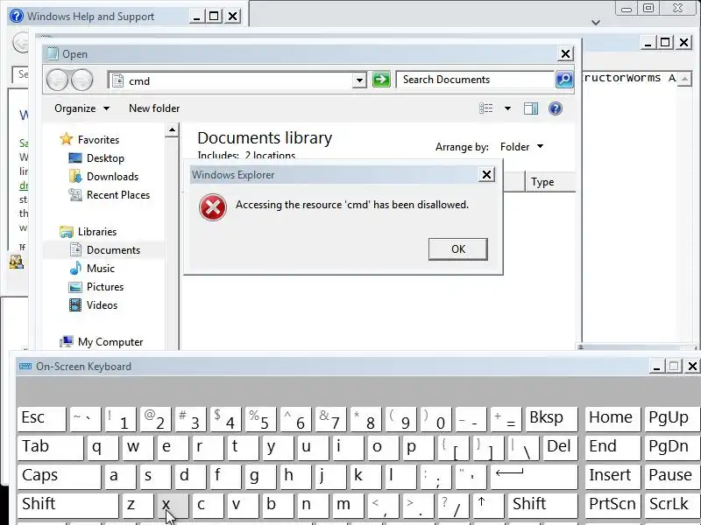Toggle Caps key on On-Screen Keyboard
701x525 pixels.
pos(59,476)
